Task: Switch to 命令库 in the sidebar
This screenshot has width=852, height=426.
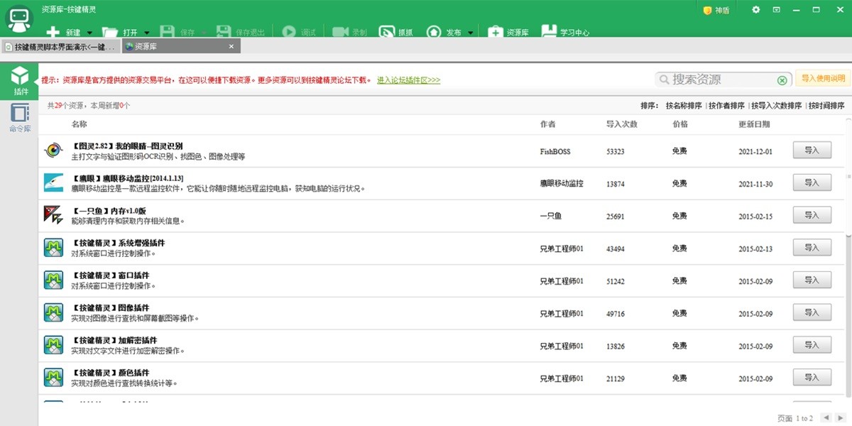Action: [x=20, y=118]
